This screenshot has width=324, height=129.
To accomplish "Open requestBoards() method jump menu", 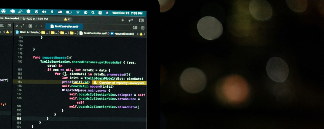I will 122,34.
